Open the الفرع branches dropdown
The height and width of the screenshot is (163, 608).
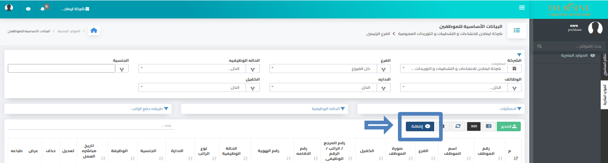pyautogui.click(x=323, y=69)
